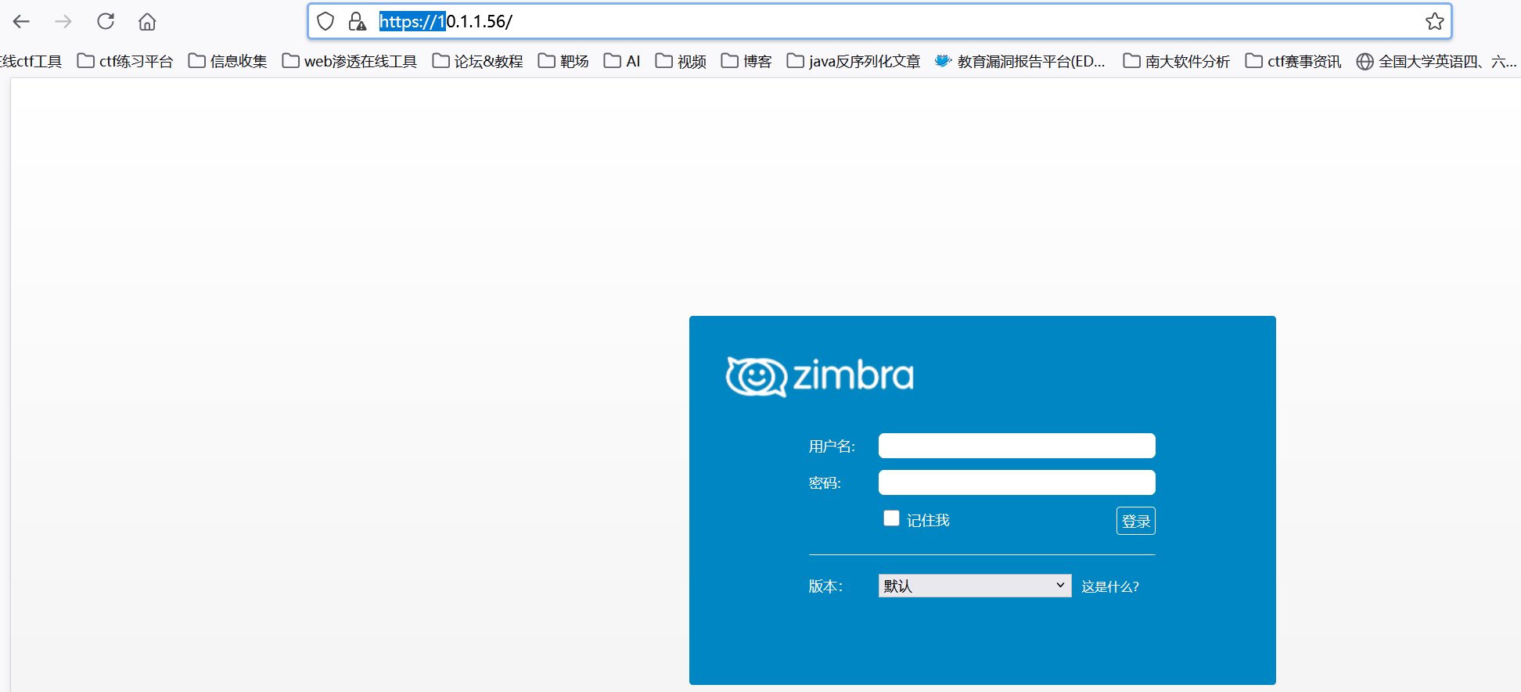Open the 这是什么? help link

[x=1110, y=586]
